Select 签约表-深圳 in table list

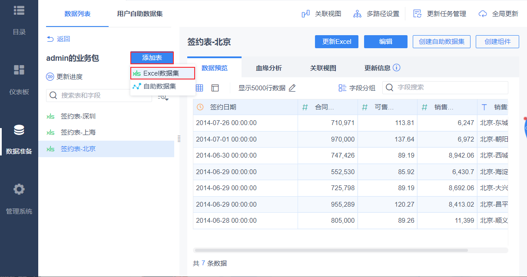point(106,116)
